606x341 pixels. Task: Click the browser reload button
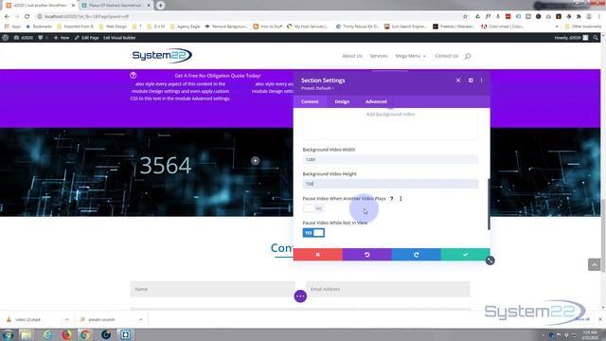(x=27, y=16)
